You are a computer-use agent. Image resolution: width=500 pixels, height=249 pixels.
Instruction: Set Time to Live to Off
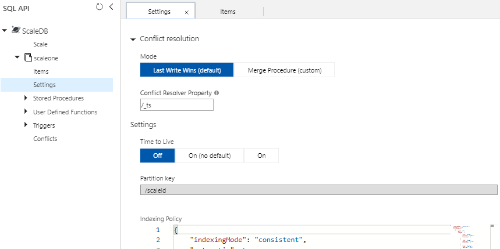point(157,156)
